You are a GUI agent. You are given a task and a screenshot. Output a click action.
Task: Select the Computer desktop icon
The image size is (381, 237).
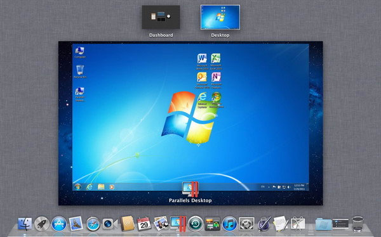click(x=80, y=53)
